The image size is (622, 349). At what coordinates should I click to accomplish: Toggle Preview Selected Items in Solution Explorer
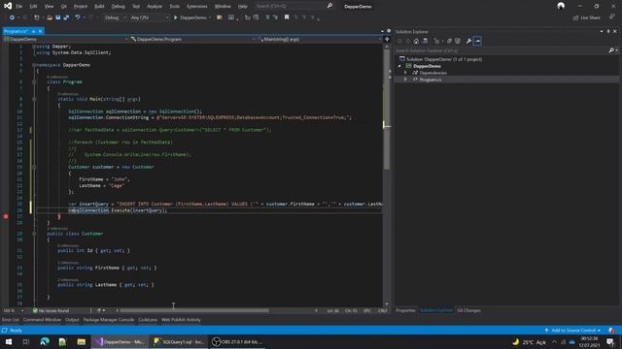pos(477,41)
